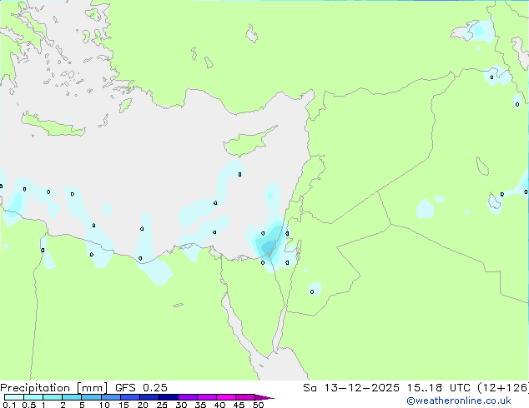Select the 2–5 mm legend color box

tap(72, 397)
